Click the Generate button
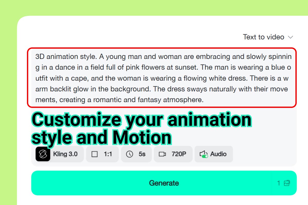The width and height of the screenshot is (308, 205). click(x=164, y=183)
